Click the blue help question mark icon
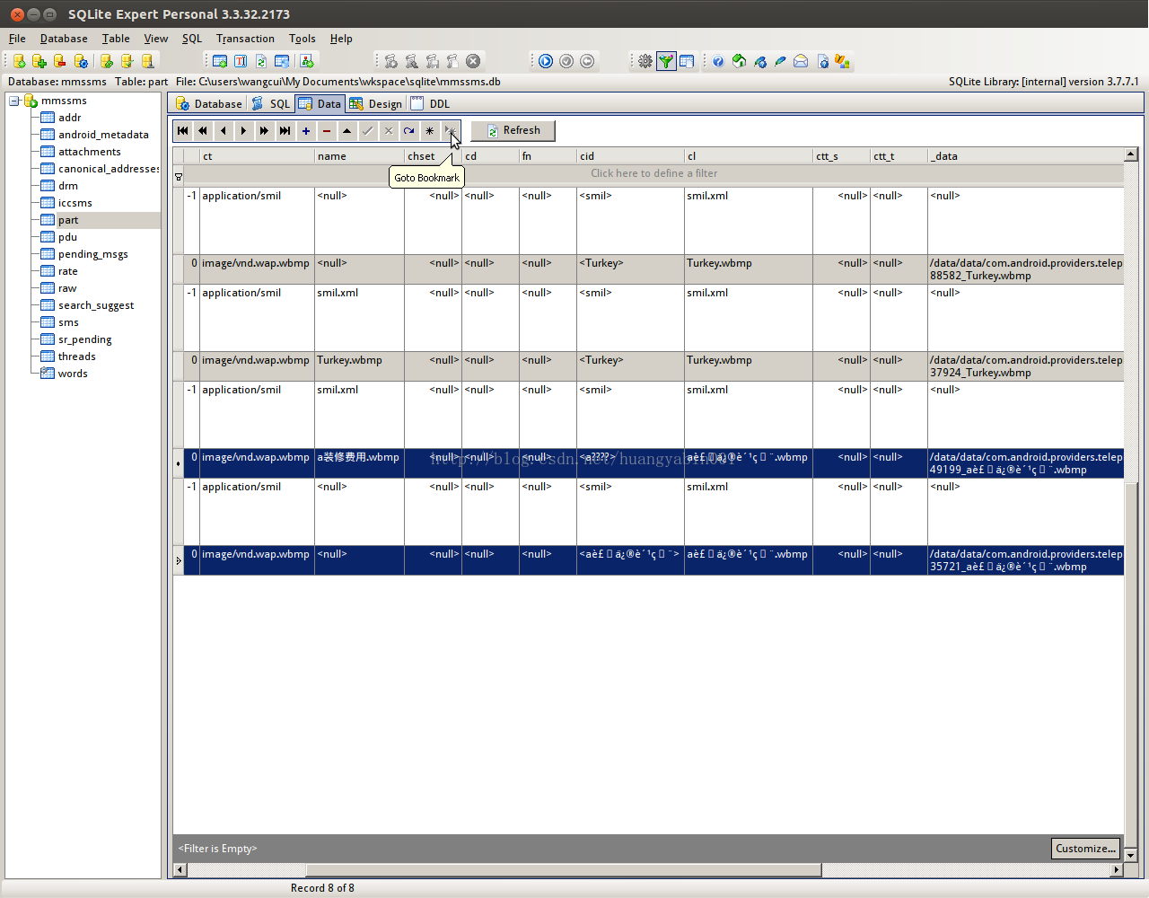 click(x=718, y=61)
